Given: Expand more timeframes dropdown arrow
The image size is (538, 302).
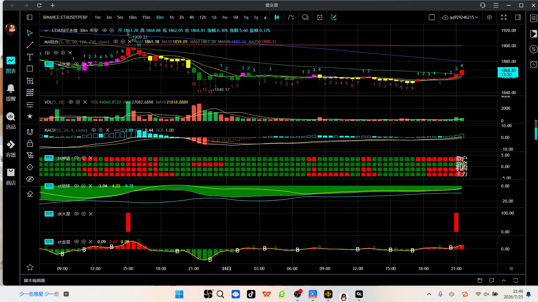Looking at the screenshot, I should click(265, 17).
